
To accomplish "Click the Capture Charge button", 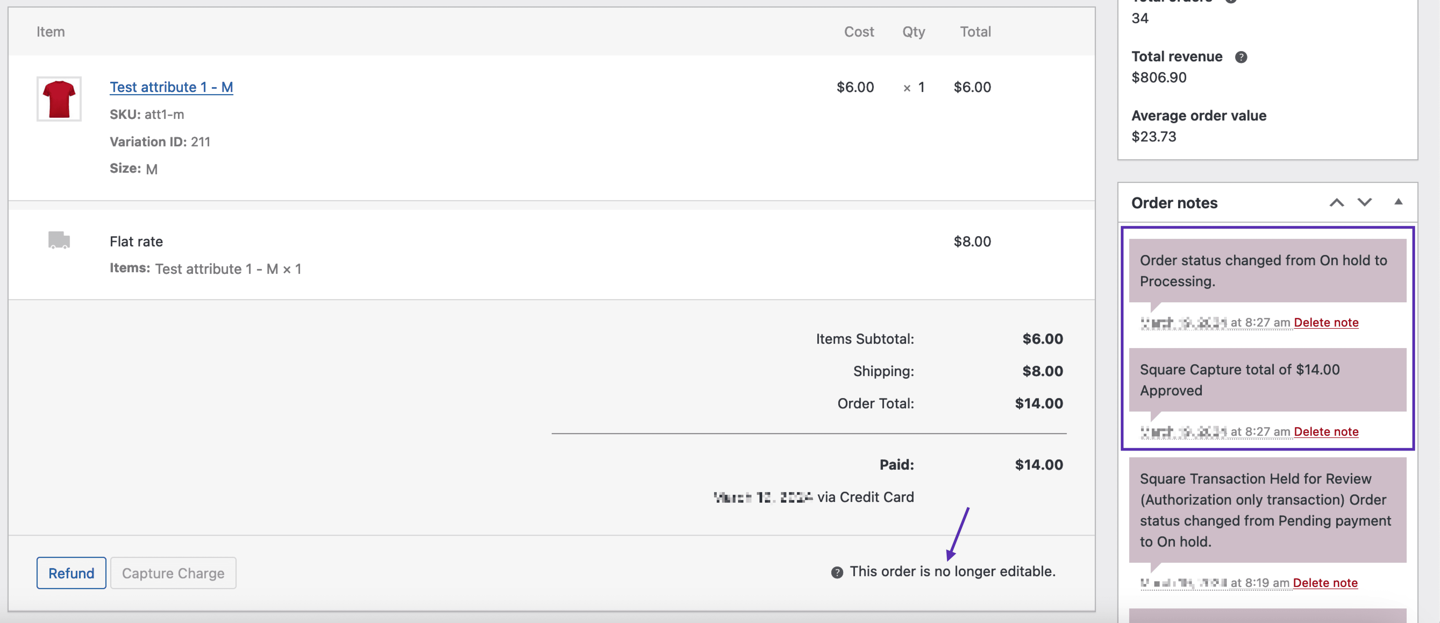I will point(173,573).
